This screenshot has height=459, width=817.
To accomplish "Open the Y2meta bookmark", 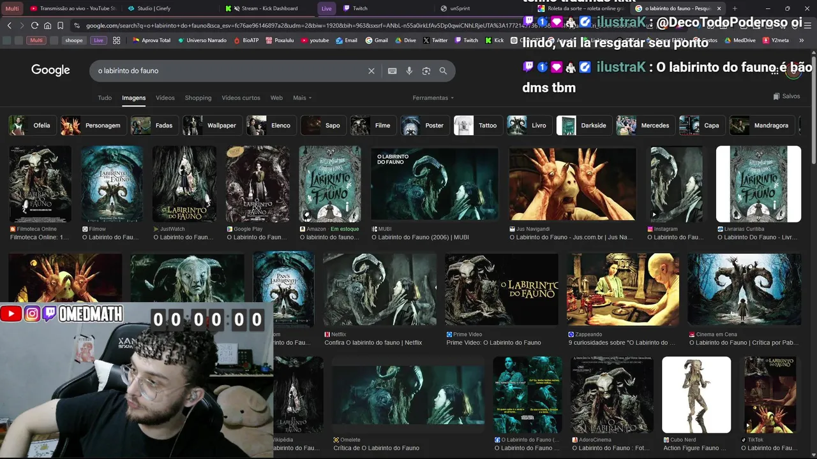I will coord(776,40).
